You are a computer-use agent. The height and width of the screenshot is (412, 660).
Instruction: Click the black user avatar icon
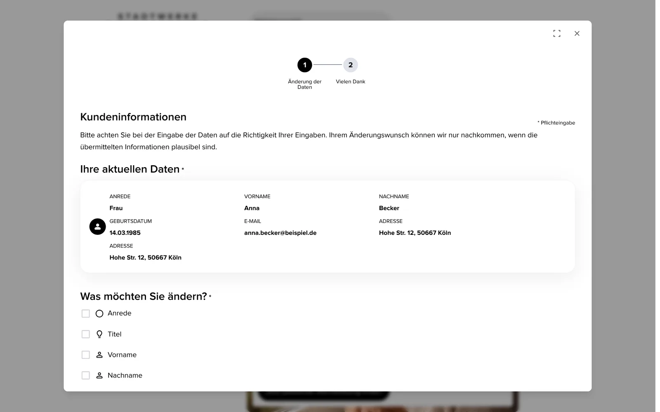coord(98,227)
